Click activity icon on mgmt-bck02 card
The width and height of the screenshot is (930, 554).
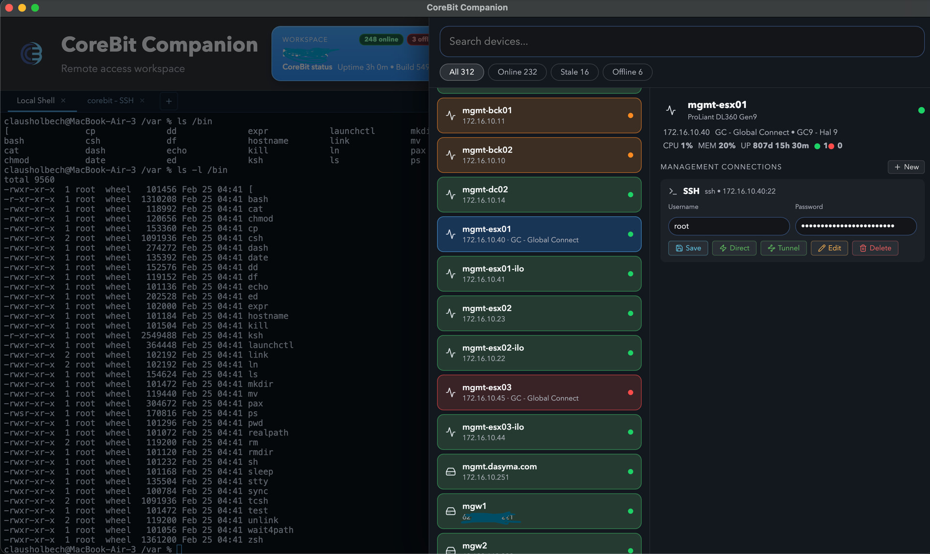point(451,155)
